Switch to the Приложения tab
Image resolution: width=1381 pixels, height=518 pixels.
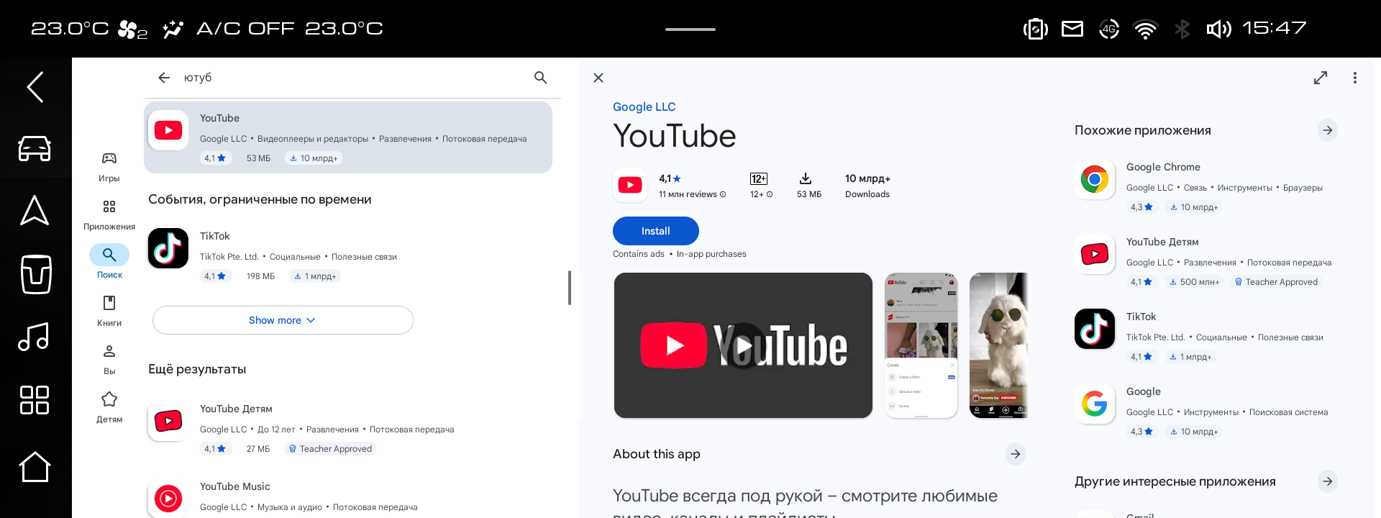[x=109, y=215]
